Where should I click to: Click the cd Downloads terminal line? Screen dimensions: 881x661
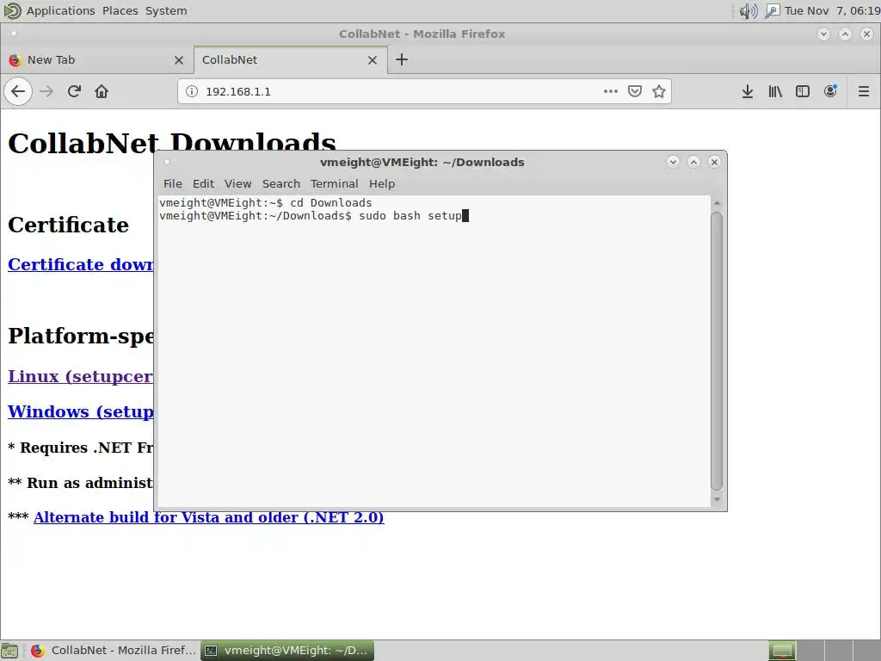[x=266, y=203]
